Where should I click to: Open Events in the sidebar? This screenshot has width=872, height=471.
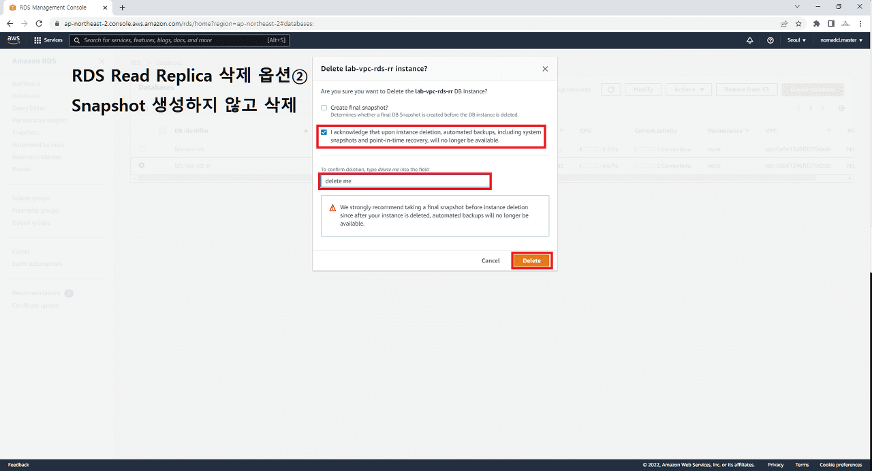pyautogui.click(x=21, y=252)
